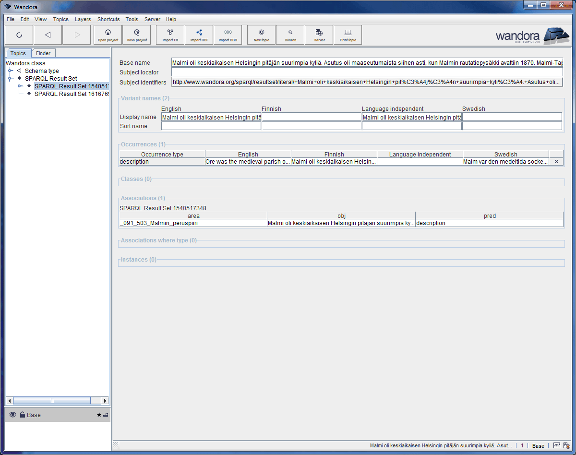Viewport: 576px width, 455px height.
Task: Remove the description occurrence with the × button
Action: click(556, 161)
